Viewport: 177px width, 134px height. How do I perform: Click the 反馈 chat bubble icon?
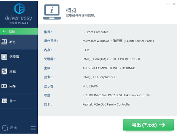click(x=5, y=128)
